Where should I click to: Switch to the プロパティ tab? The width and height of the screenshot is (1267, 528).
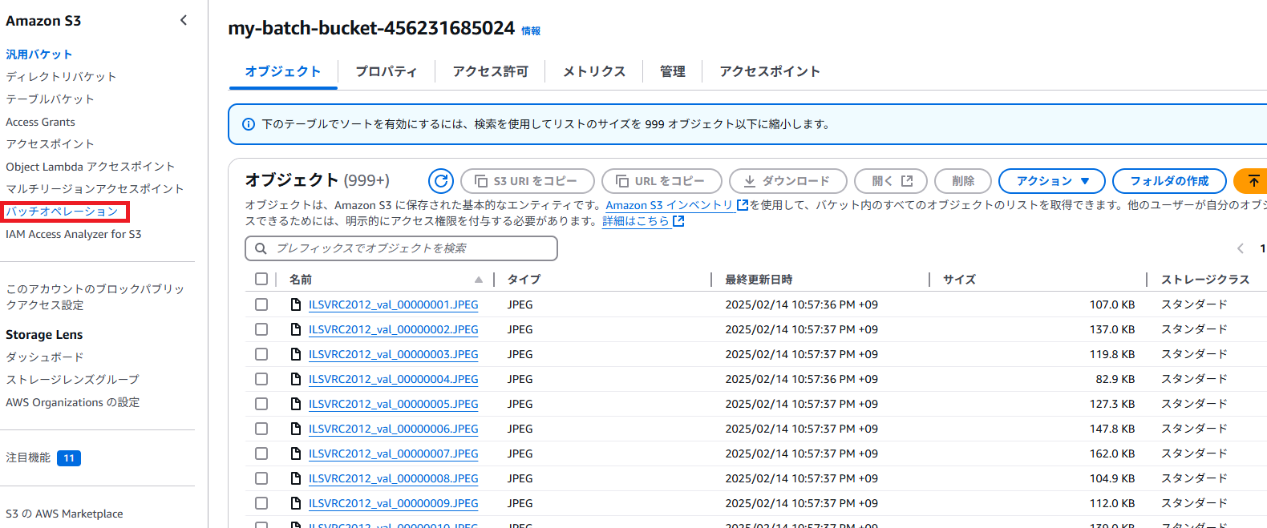coord(387,71)
